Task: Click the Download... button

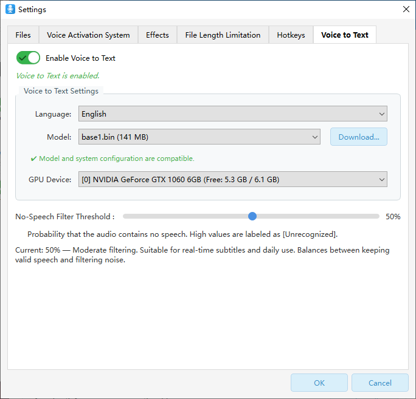Action: click(x=359, y=137)
